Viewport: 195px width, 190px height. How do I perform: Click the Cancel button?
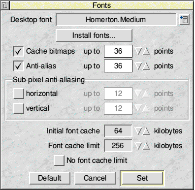[x=95, y=178]
